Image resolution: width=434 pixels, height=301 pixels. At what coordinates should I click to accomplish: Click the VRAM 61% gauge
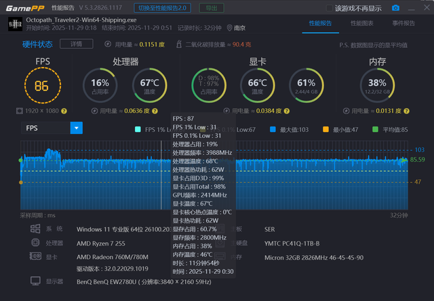click(x=307, y=85)
